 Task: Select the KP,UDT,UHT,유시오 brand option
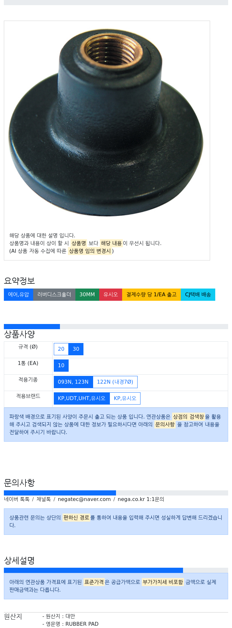(82, 398)
